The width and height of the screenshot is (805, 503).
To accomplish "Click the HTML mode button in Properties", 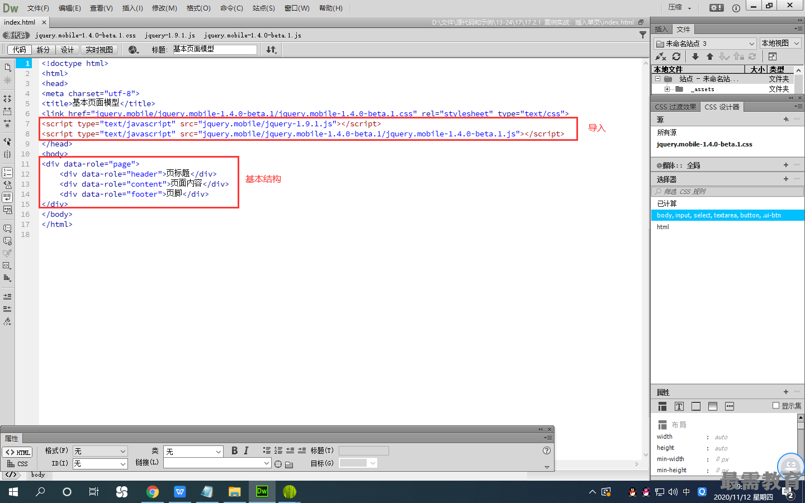I will pos(17,452).
